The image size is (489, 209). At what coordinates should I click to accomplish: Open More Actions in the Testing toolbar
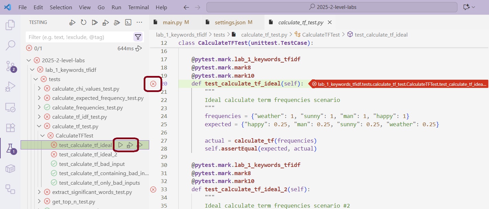coord(139,22)
